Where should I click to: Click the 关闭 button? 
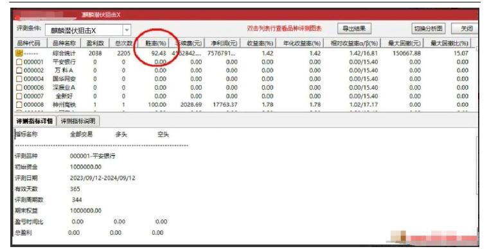[x=467, y=29]
